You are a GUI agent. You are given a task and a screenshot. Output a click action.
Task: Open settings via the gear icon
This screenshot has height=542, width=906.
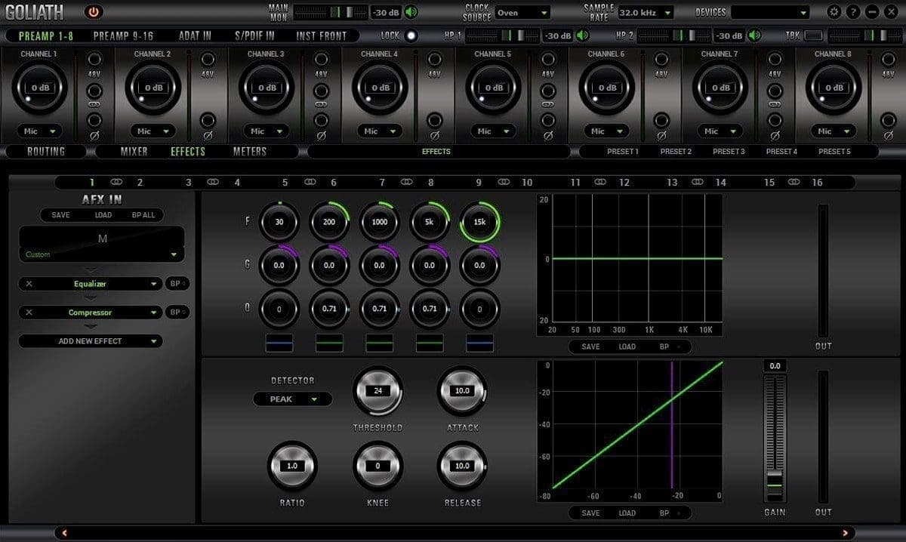coord(834,12)
